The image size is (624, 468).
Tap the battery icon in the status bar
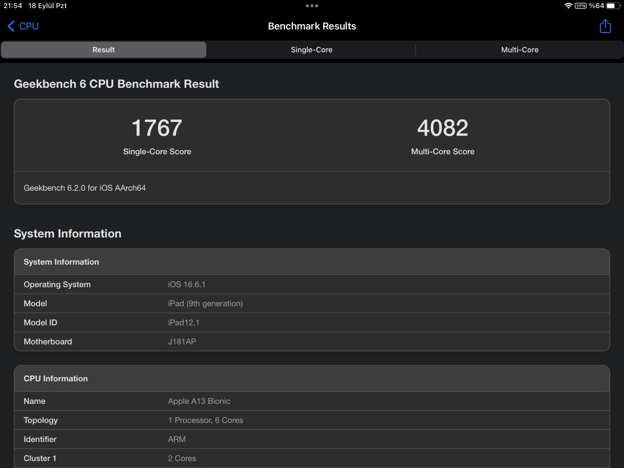(x=613, y=6)
